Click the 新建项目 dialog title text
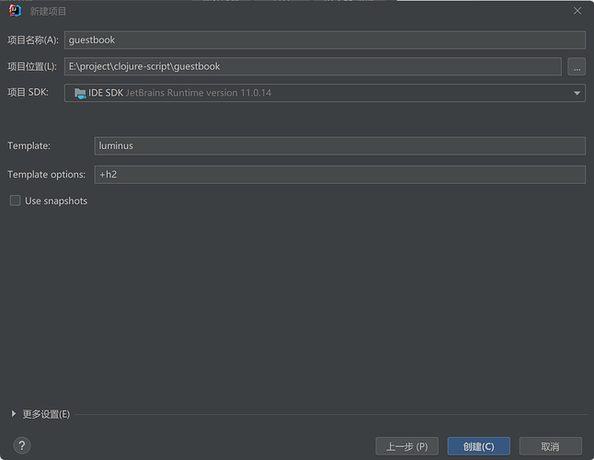594x460 pixels. point(48,11)
